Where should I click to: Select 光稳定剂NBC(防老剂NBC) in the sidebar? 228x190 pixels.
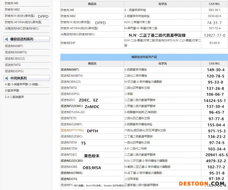[x=22, y=28]
